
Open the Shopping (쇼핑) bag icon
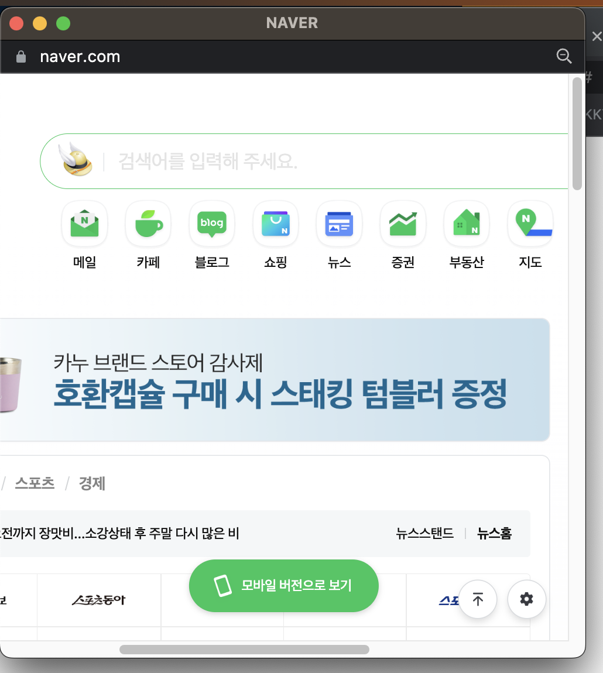point(276,224)
